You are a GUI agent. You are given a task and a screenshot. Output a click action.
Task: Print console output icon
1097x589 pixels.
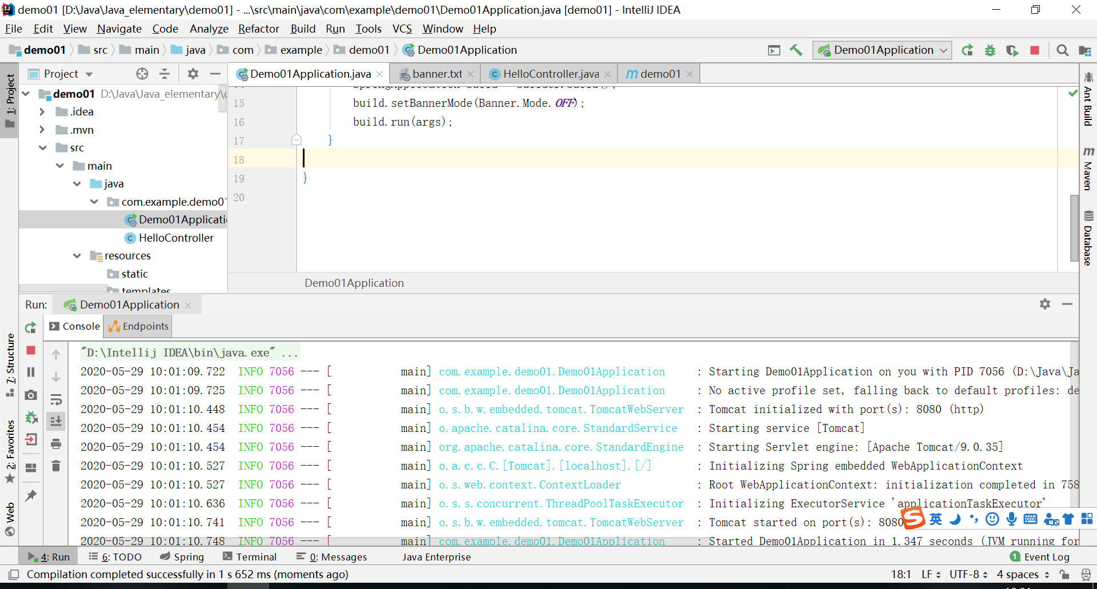tap(56, 444)
